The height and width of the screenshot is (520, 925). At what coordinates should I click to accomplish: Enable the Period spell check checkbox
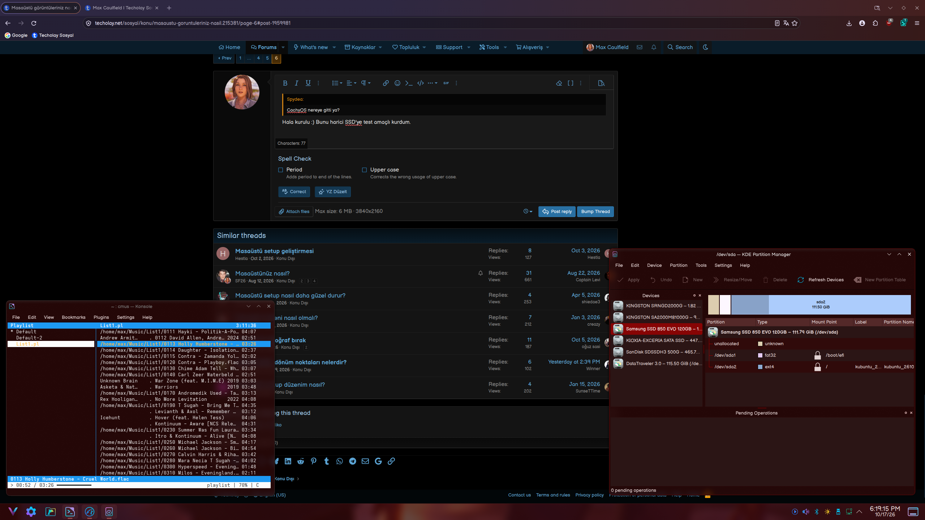click(x=281, y=170)
